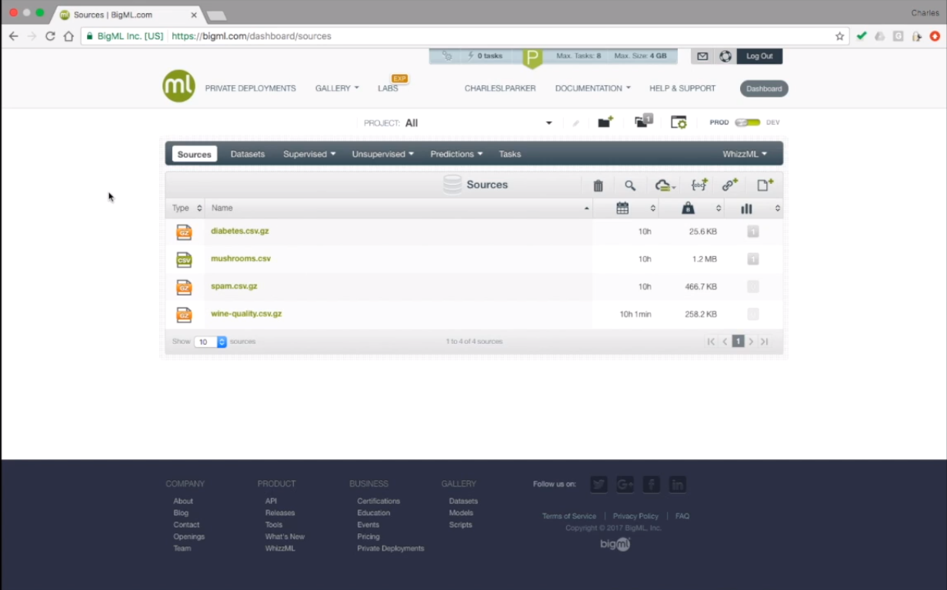Viewport: 947px width, 590px height.
Task: Open the API link in footer
Action: tap(271, 501)
